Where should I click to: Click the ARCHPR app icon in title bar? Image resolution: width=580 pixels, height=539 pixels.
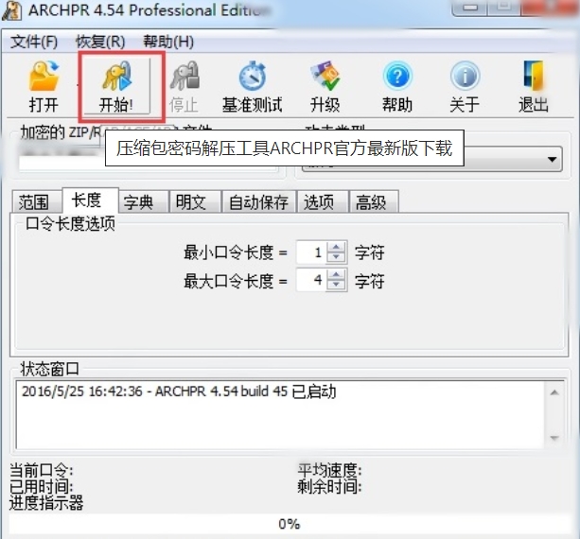(12, 10)
